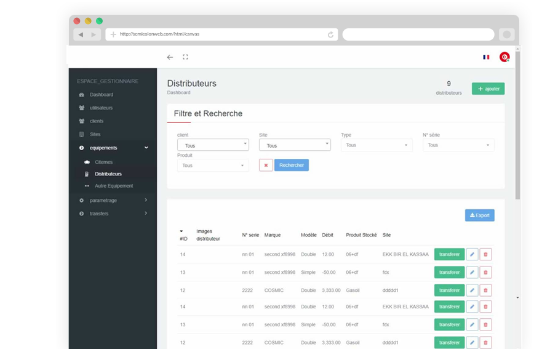Click transferer for EKK BIR EL KASSAA first row

pos(449,254)
